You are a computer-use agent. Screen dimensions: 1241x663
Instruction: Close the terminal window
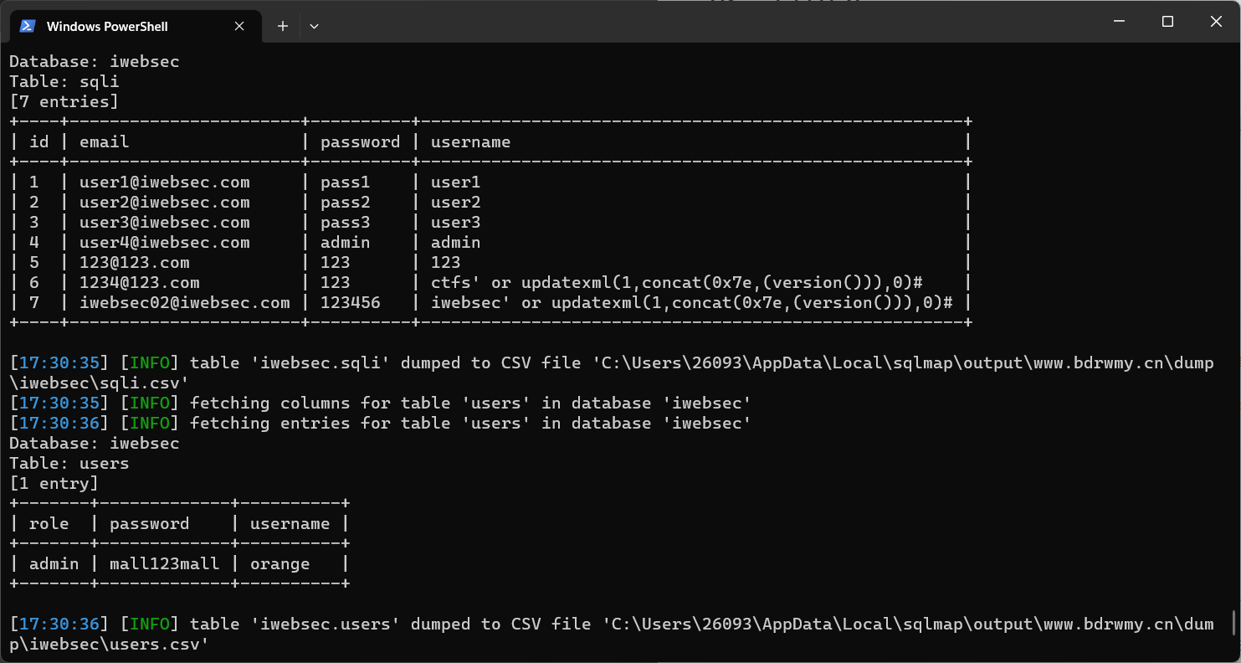click(1216, 22)
